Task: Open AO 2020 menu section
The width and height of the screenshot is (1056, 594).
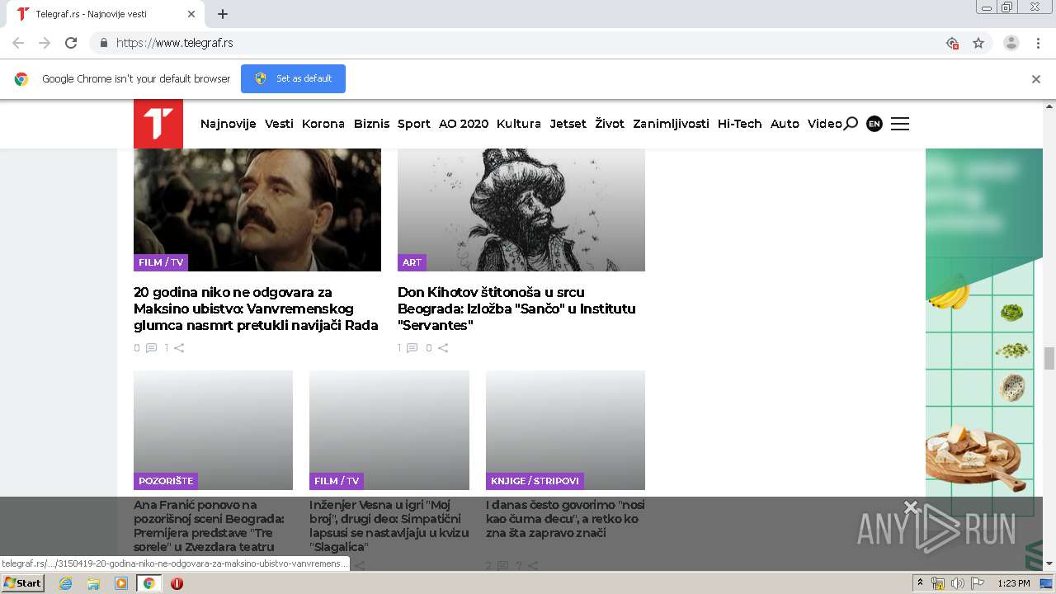Action: (x=464, y=124)
